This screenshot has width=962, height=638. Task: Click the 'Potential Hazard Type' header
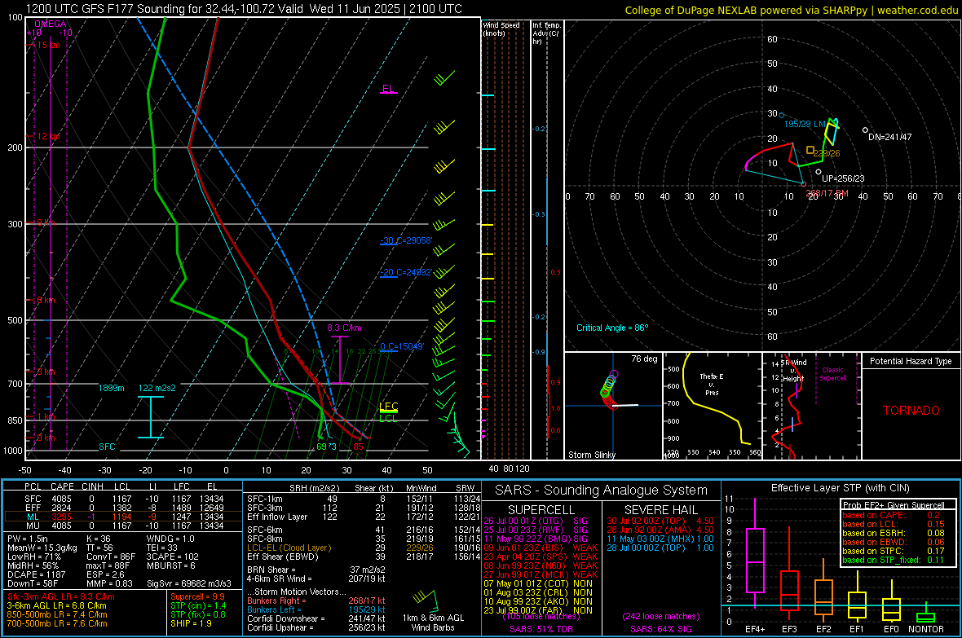(x=911, y=361)
